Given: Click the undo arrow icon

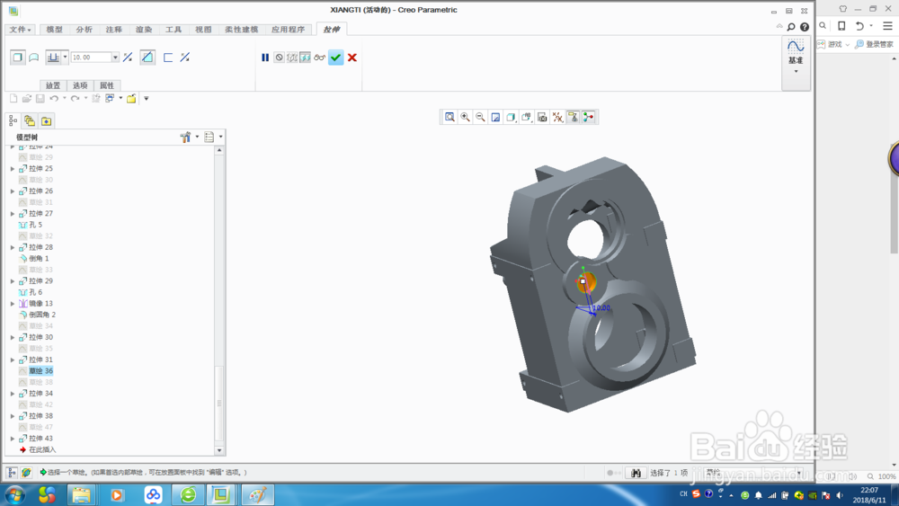Looking at the screenshot, I should (x=54, y=99).
